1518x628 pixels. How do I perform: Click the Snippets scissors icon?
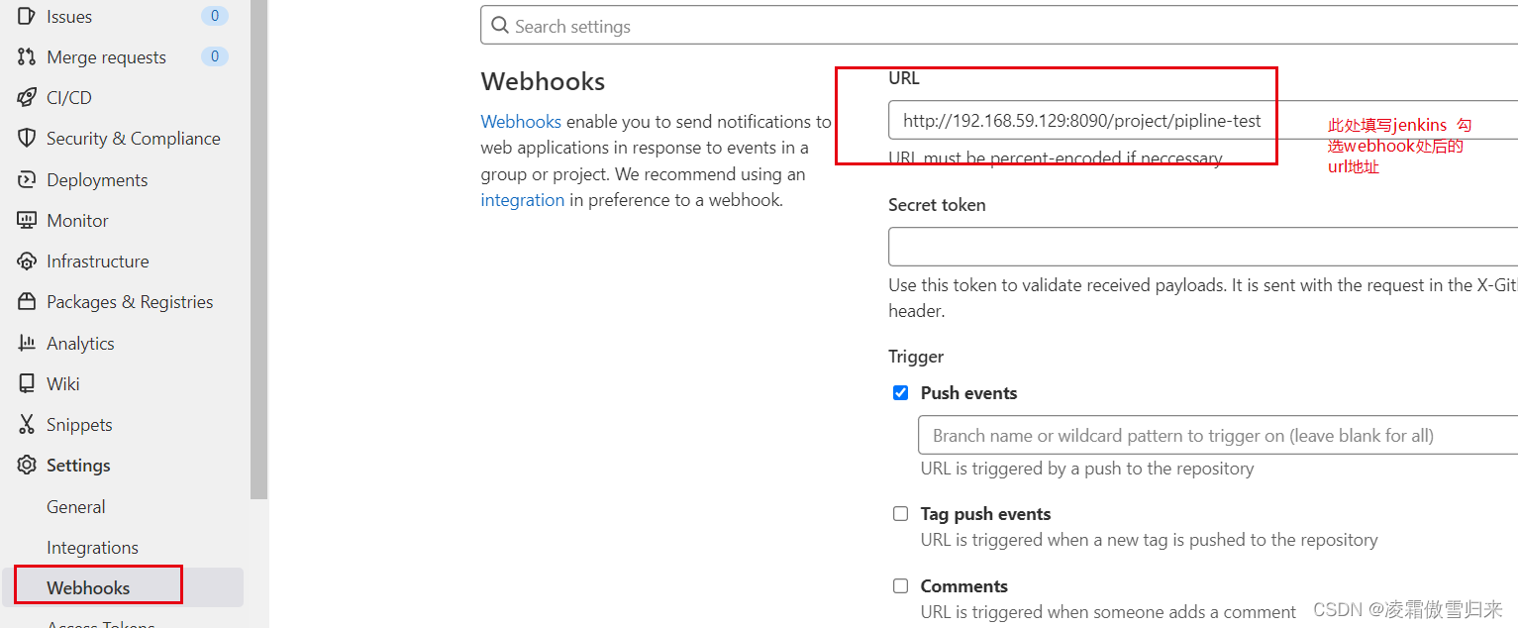(27, 425)
